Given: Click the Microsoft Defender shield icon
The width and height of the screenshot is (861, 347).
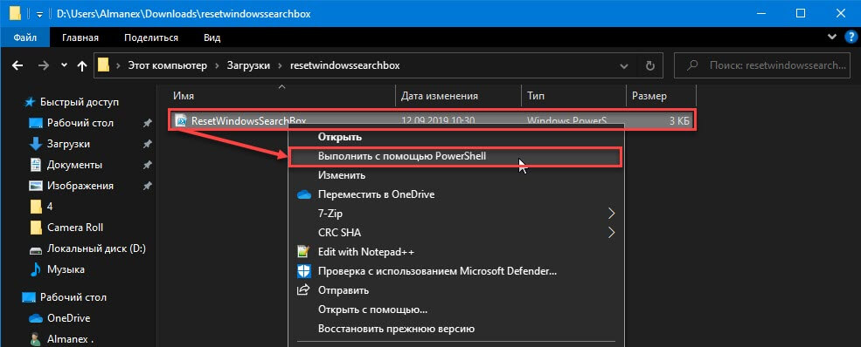Looking at the screenshot, I should (303, 271).
